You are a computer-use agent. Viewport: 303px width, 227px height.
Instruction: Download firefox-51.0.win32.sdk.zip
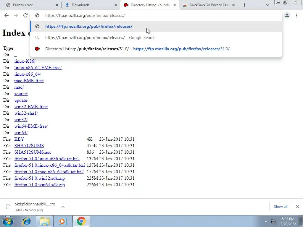click(40, 178)
